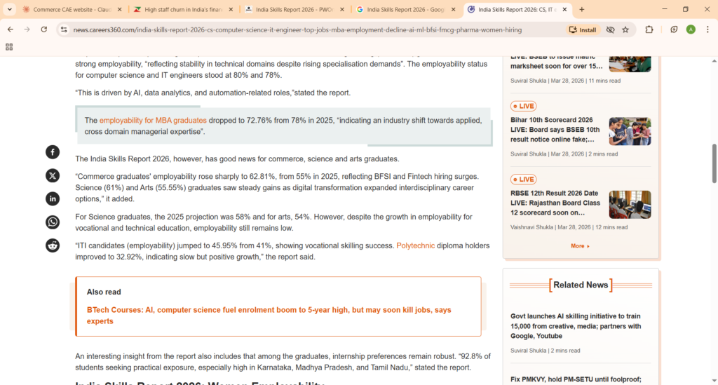The width and height of the screenshot is (718, 385).
Task: Bookmark this page with star icon
Action: click(x=625, y=29)
